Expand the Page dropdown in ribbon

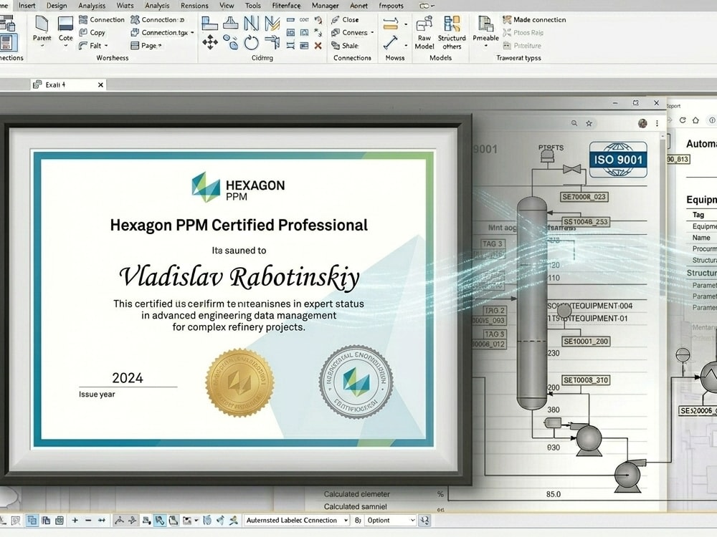pyautogui.click(x=160, y=46)
